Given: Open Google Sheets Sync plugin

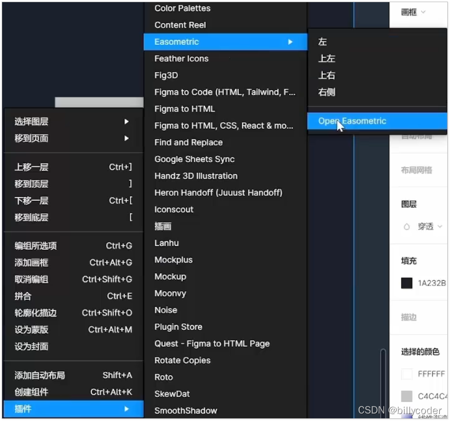Looking at the screenshot, I should click(x=226, y=159).
